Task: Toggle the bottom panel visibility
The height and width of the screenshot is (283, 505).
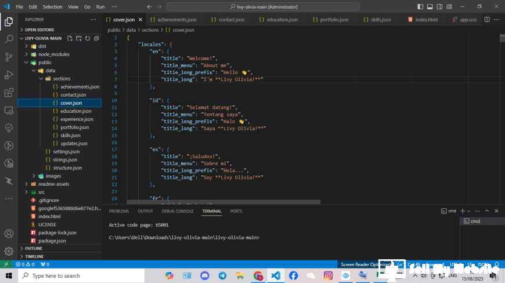Action: coord(431,6)
